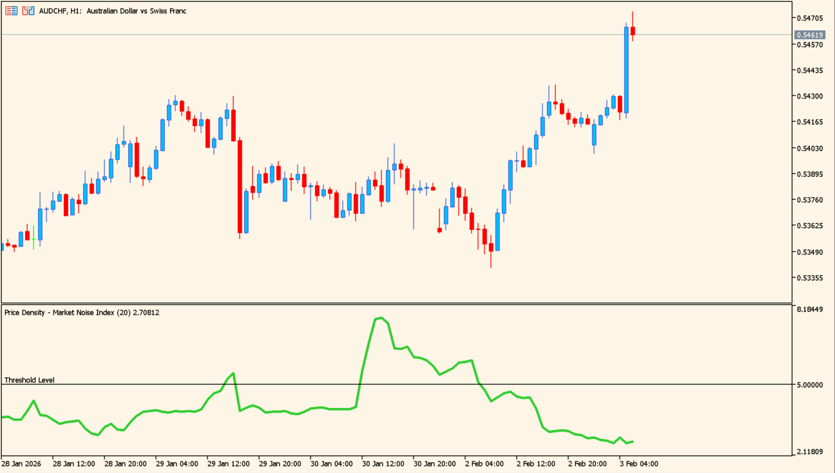Click the 30 Jan 12:00 time label
Screen dimensions: 835x473
point(383,463)
